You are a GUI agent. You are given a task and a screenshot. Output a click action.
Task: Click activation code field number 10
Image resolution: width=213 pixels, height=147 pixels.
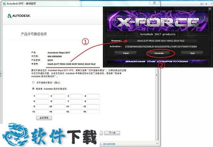pos(59,106)
